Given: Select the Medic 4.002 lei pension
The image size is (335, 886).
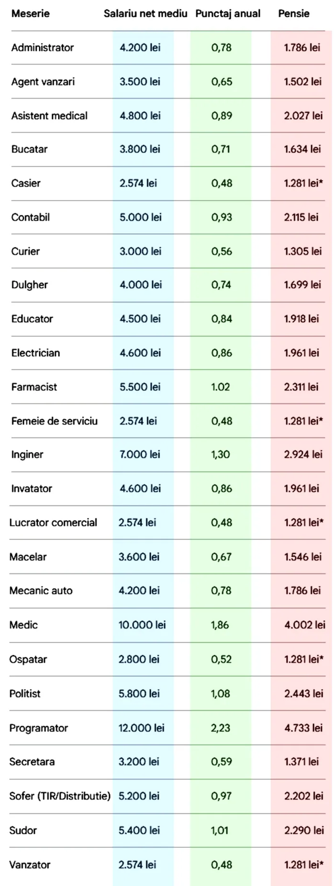Looking at the screenshot, I should tap(305, 625).
